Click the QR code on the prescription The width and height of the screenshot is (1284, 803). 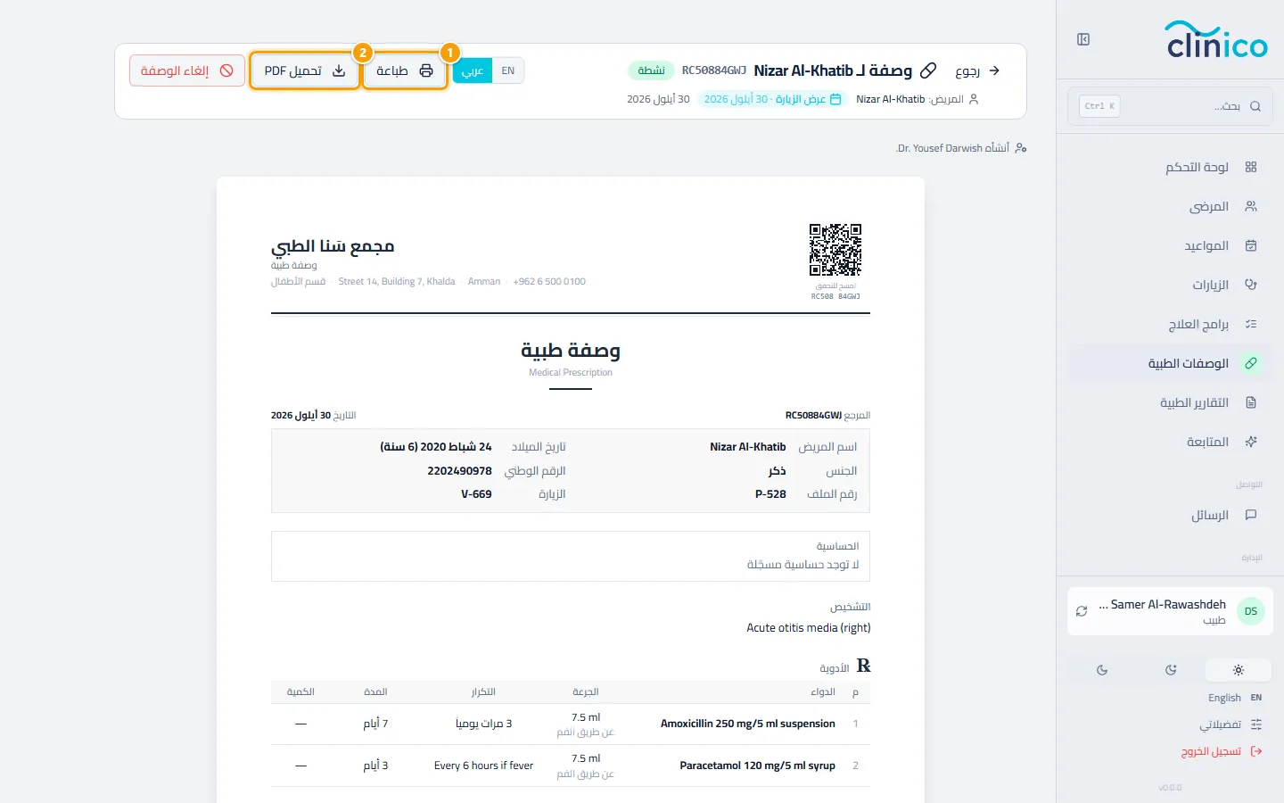click(x=835, y=250)
